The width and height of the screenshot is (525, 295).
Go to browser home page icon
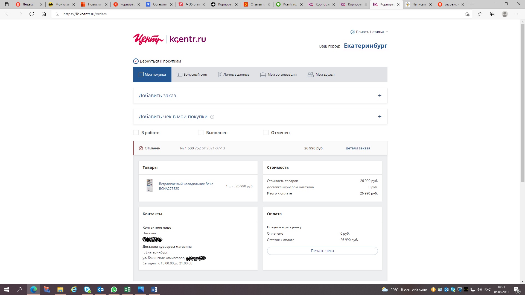click(44, 14)
